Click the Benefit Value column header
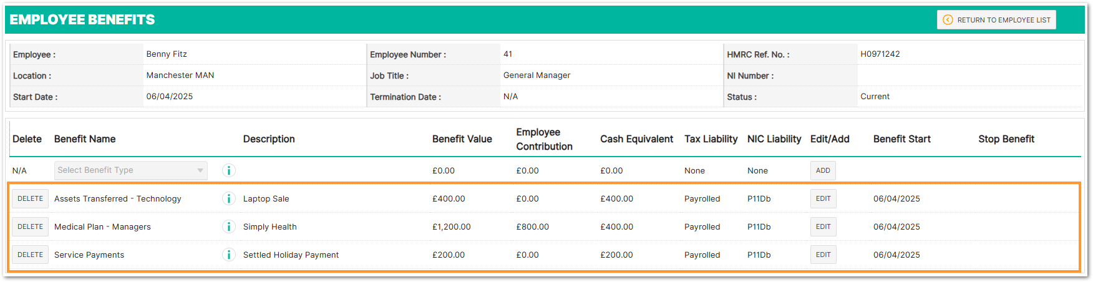1093x282 pixels. click(x=462, y=139)
